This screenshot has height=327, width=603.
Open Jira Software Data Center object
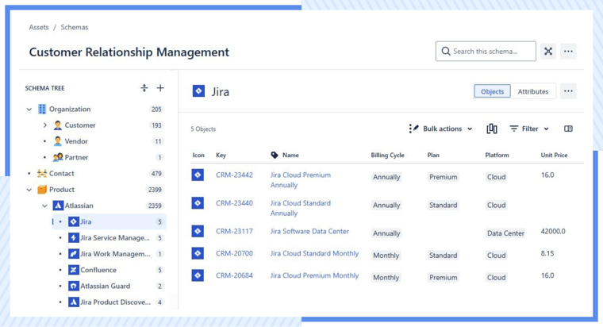[x=309, y=231]
